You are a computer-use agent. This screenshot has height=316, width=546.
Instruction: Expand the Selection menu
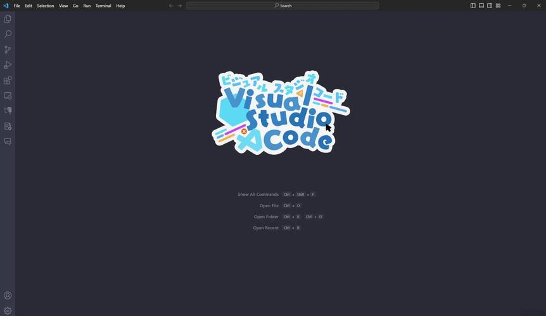pyautogui.click(x=46, y=6)
